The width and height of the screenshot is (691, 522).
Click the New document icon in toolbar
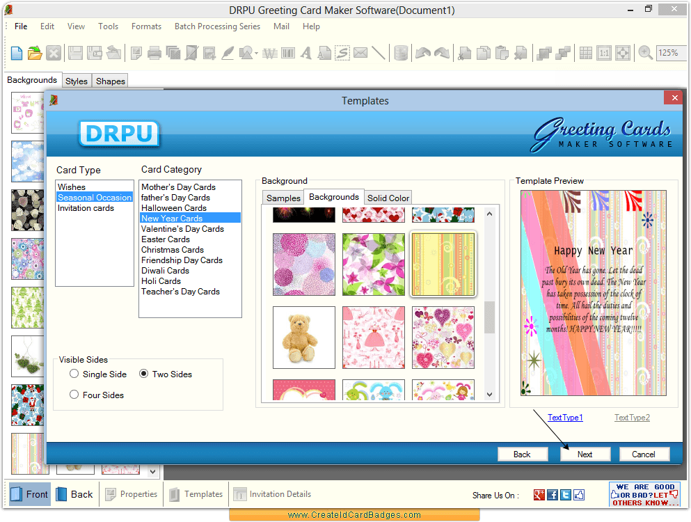[x=16, y=54]
